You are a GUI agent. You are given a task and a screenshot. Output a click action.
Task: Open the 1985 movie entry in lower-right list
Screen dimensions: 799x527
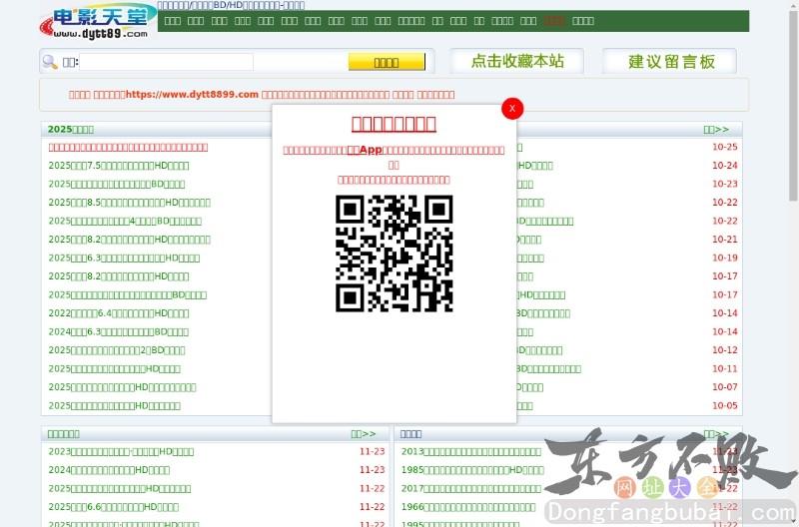(x=471, y=470)
